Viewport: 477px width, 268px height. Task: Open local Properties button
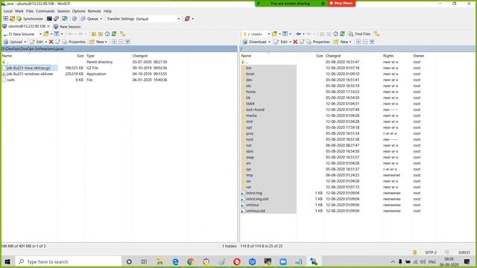click(74, 42)
